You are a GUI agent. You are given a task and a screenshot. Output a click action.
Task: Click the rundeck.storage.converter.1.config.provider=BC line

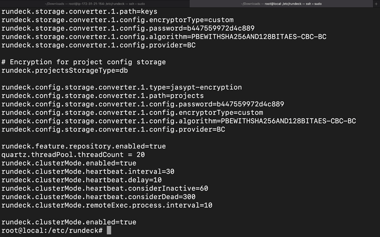99,45
